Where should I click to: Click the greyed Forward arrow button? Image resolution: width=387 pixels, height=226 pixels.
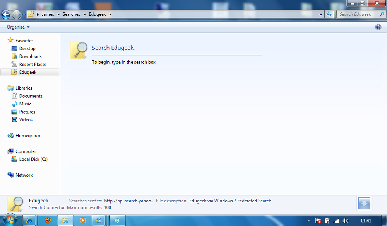click(x=16, y=14)
